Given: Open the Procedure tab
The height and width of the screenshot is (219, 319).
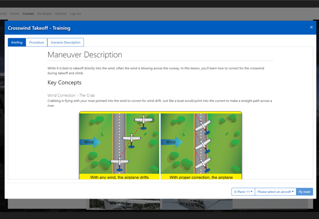Looking at the screenshot, I should [x=37, y=42].
